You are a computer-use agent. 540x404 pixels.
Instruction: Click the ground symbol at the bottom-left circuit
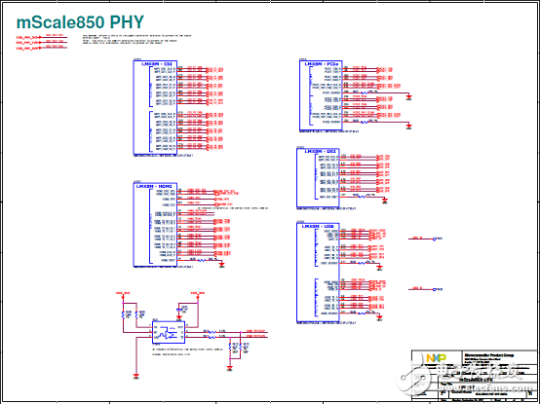click(x=136, y=376)
